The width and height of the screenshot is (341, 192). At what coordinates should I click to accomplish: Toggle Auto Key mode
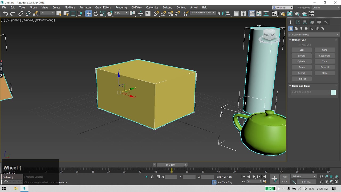pos(285,177)
